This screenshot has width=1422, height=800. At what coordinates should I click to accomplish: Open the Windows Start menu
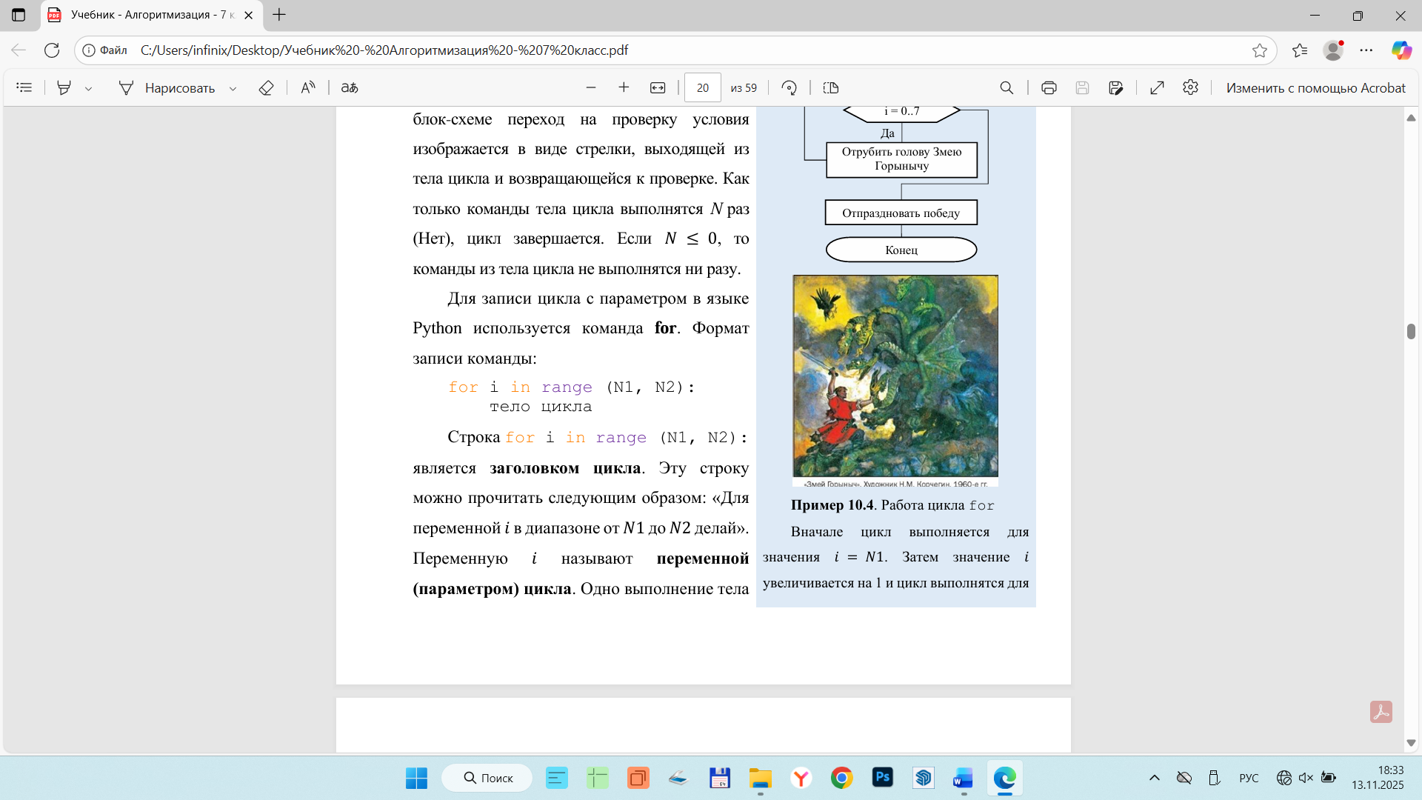pyautogui.click(x=416, y=778)
